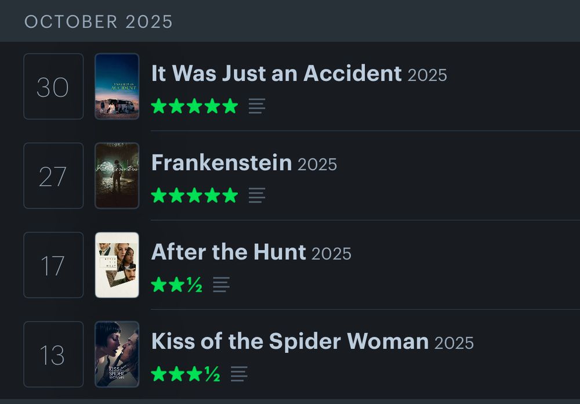Open the film page for It Was Just an Accident

tap(276, 74)
